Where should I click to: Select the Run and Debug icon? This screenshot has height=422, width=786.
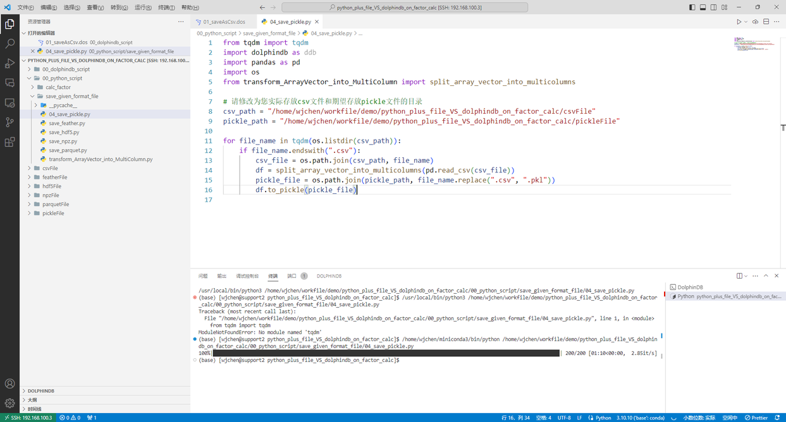tap(9, 63)
